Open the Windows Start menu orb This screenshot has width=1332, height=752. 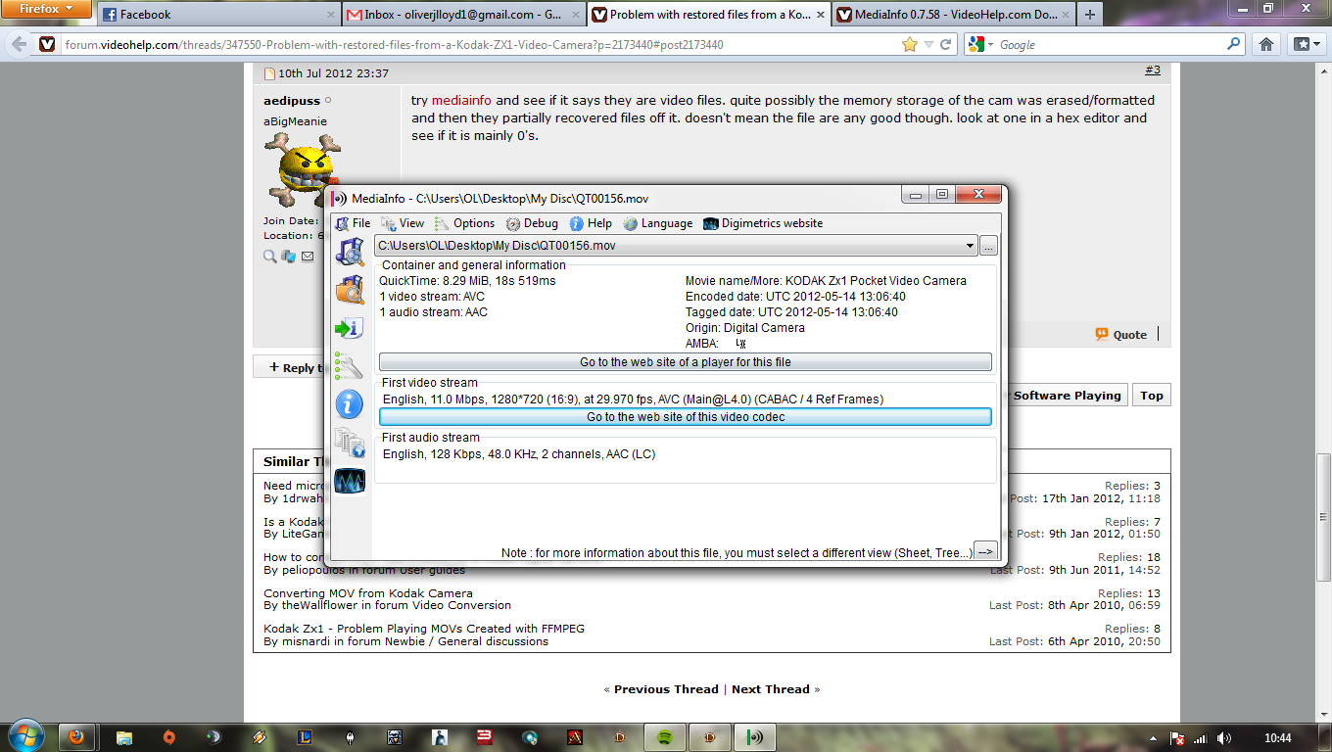pyautogui.click(x=26, y=736)
